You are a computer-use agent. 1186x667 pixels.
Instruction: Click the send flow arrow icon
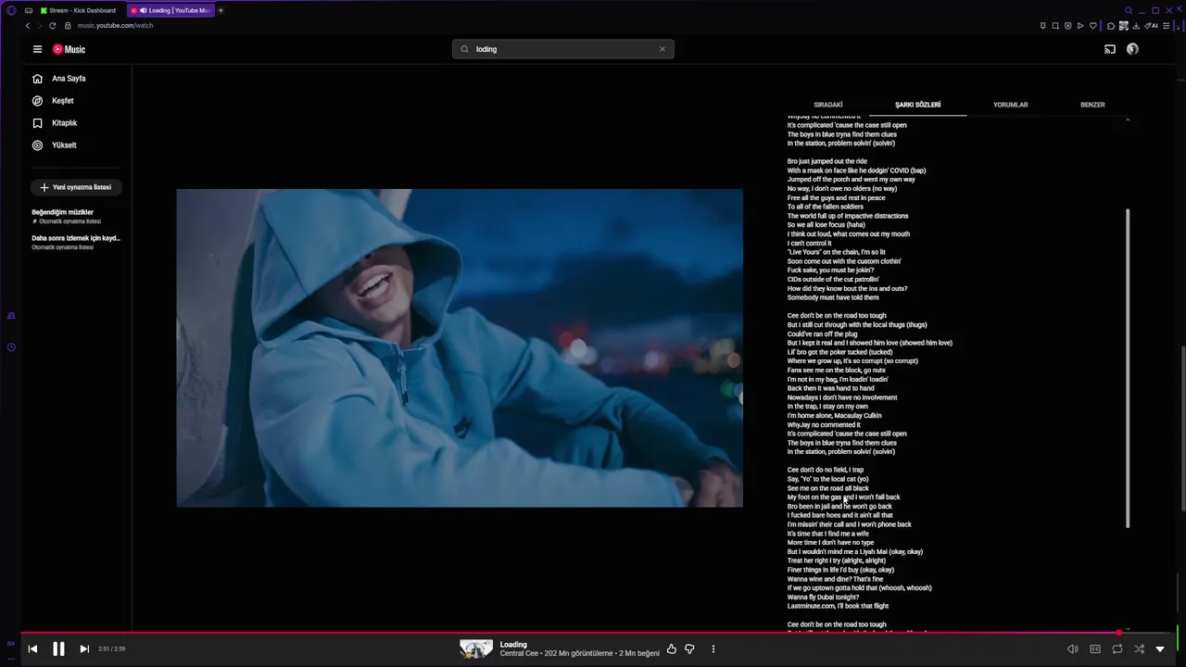click(1080, 25)
